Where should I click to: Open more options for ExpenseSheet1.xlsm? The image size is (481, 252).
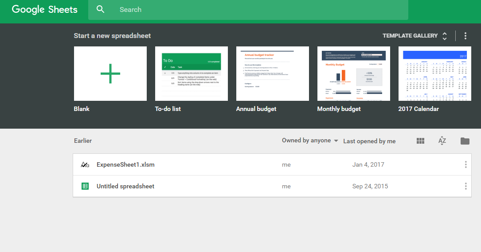coord(465,164)
